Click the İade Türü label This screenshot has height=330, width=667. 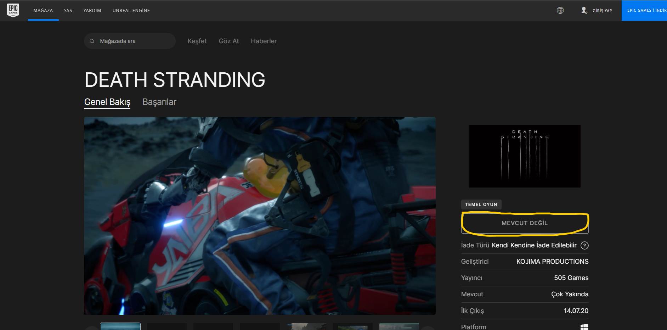click(475, 245)
